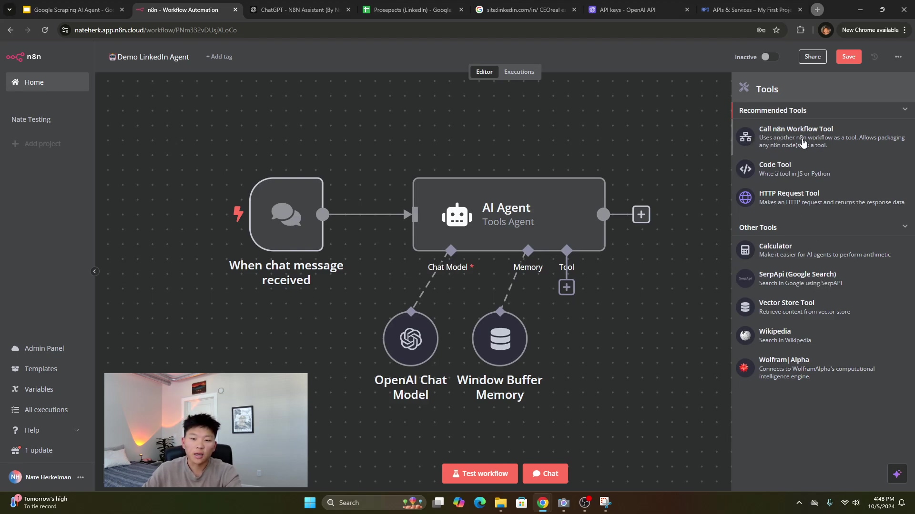
Task: Click the Share button
Action: 813,57
